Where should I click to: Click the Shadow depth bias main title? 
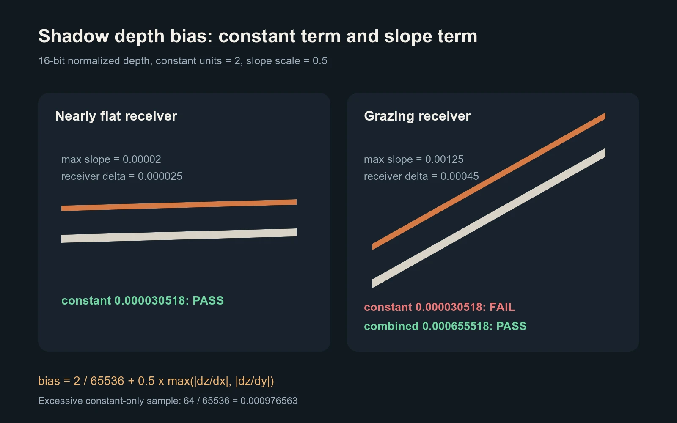[258, 36]
